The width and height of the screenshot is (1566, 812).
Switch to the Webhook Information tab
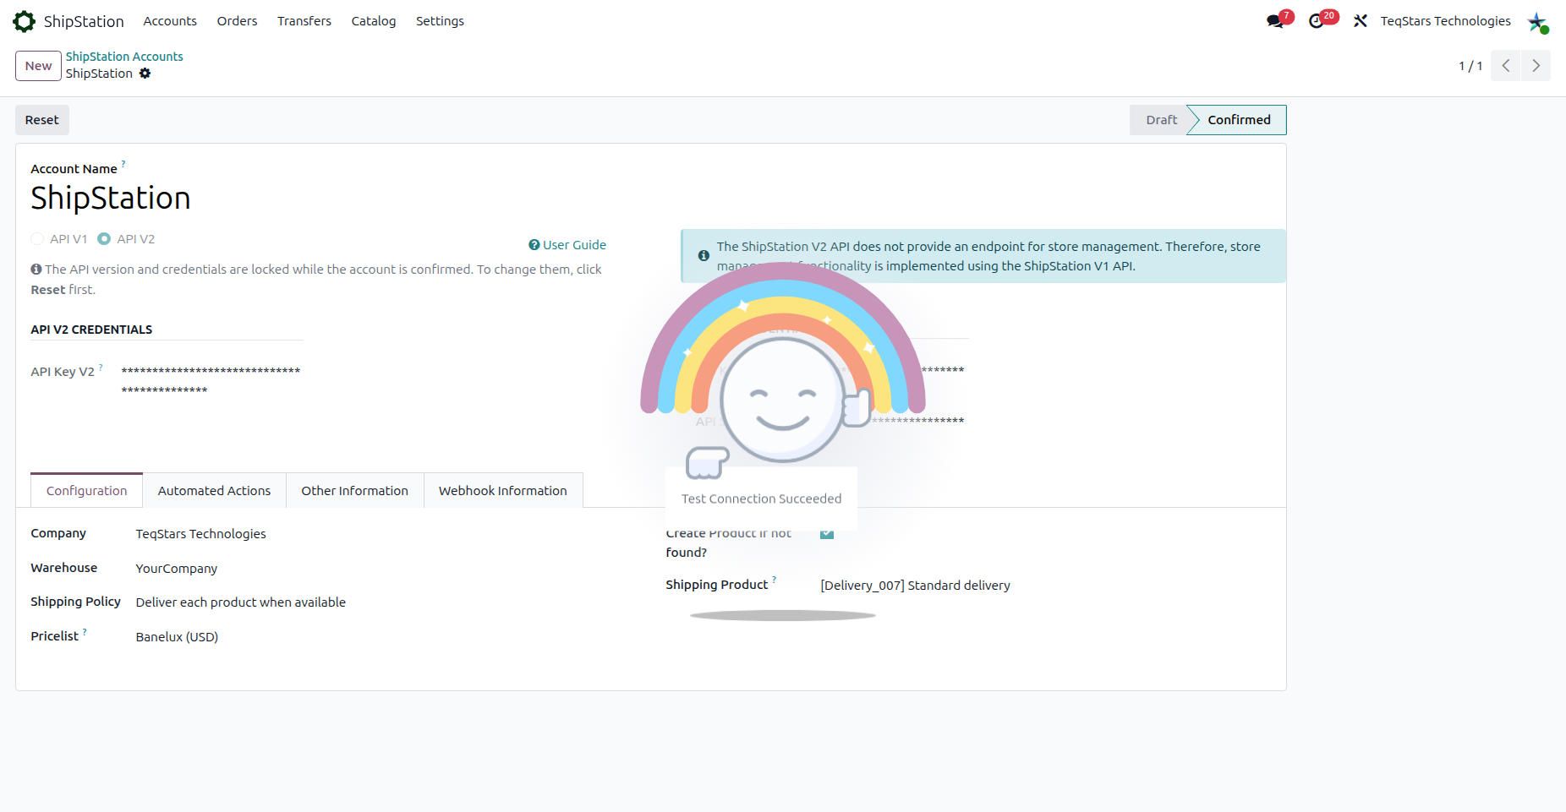click(x=503, y=491)
